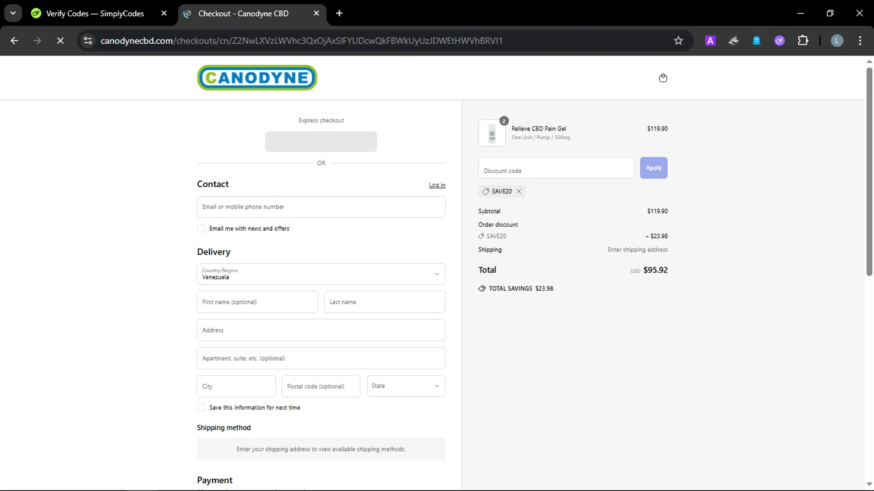This screenshot has width=874, height=491.
Task: Open the Extensions puzzle icon
Action: pos(803,41)
